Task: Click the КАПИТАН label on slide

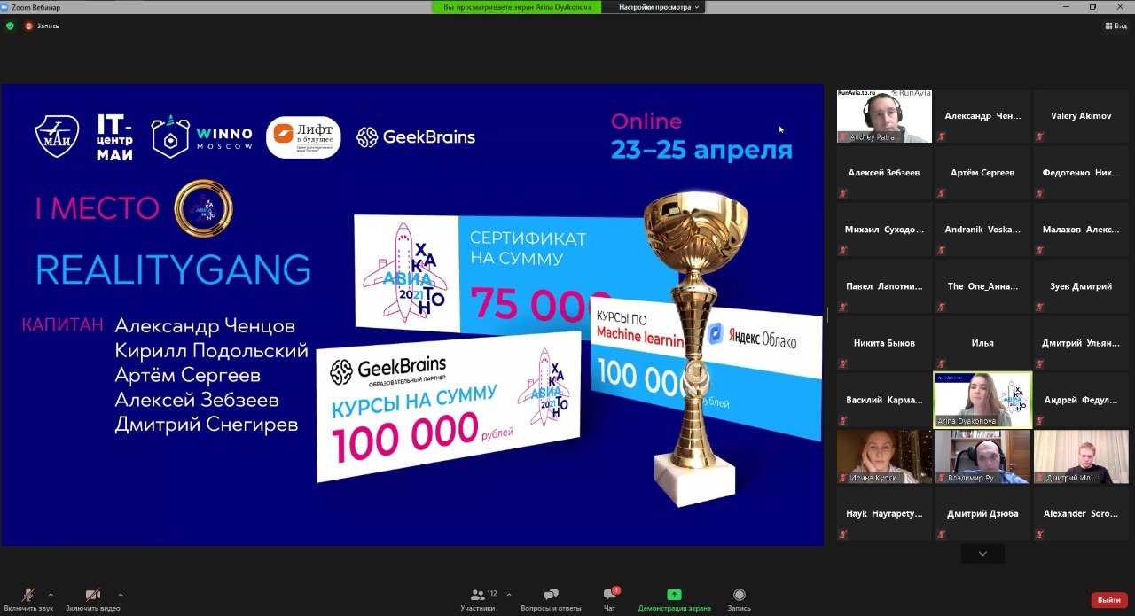Action: pyautogui.click(x=62, y=324)
